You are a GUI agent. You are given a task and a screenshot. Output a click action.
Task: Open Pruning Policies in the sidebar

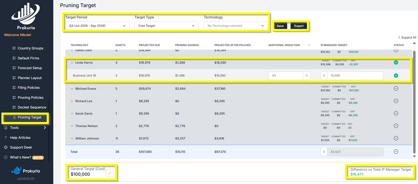pyautogui.click(x=30, y=98)
